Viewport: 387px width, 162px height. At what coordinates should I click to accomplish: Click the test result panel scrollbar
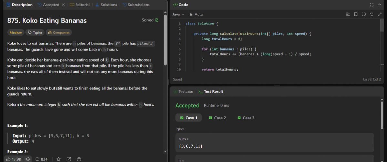(382, 116)
